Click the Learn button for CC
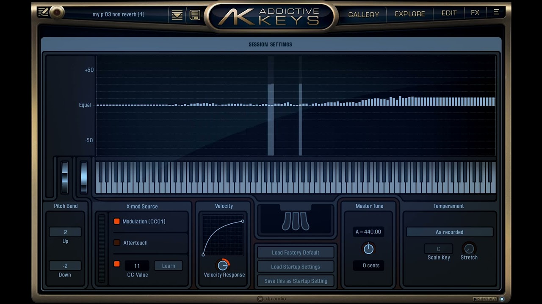 tap(169, 266)
